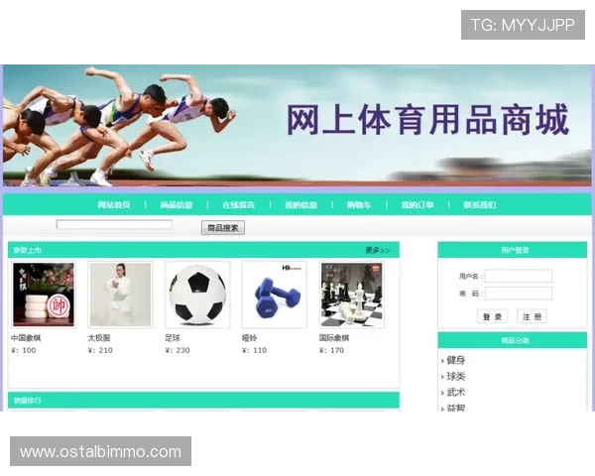Viewport: 595px width, 476px height.
Task: Click the 哑铃 product name
Action: [x=250, y=338]
